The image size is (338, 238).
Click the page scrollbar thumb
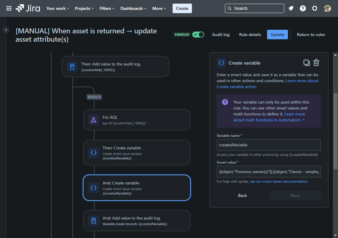[x=335, y=131]
